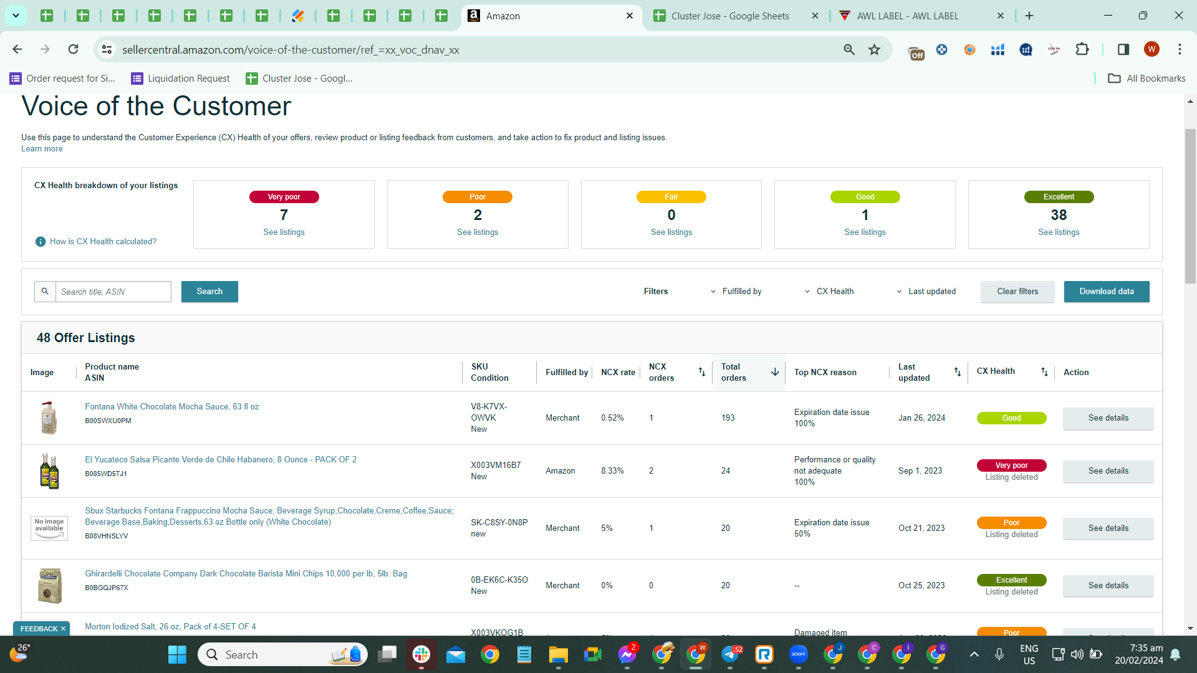Open the Mail app in taskbar
This screenshot has width=1197, height=673.
click(456, 654)
